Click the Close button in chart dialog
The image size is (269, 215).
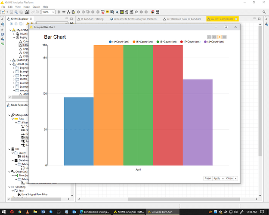pyautogui.click(x=229, y=178)
